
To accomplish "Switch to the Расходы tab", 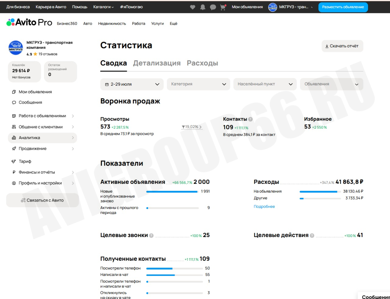I will [202, 63].
